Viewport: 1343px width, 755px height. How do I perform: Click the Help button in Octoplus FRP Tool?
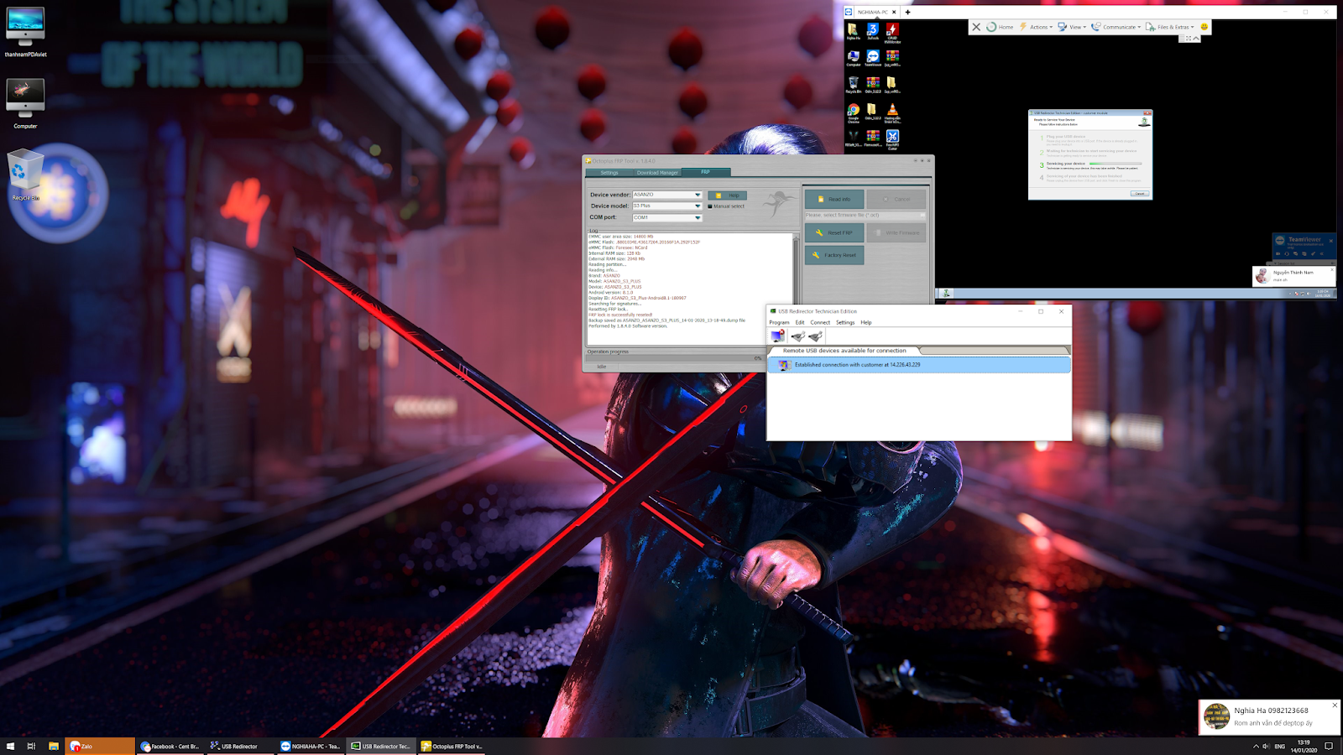tap(727, 195)
